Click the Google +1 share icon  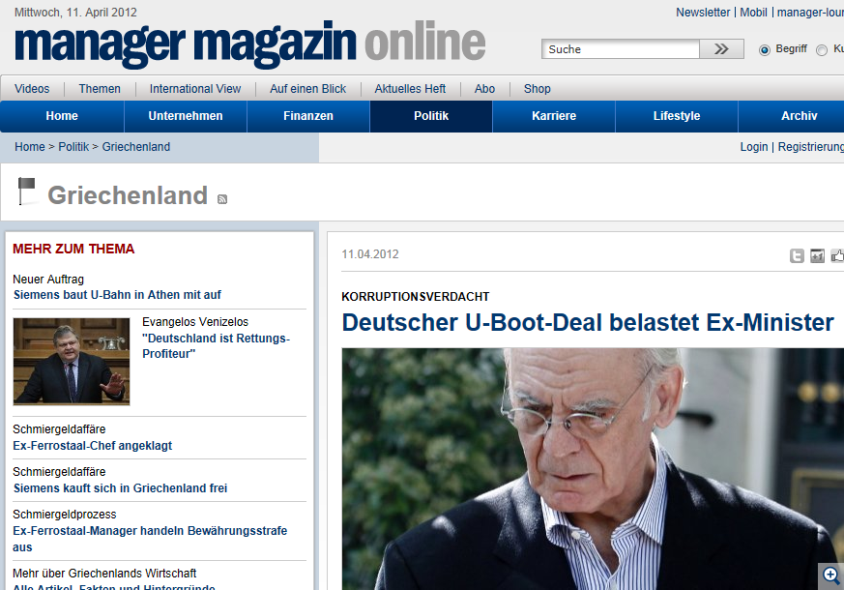click(x=817, y=255)
